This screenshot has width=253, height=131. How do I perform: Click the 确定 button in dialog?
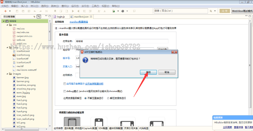(x=148, y=72)
